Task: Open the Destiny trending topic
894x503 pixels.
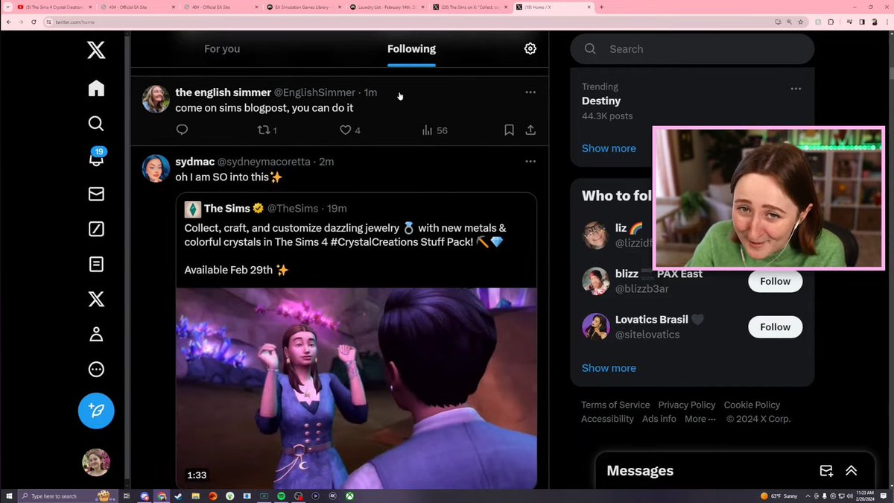Action: pyautogui.click(x=601, y=101)
